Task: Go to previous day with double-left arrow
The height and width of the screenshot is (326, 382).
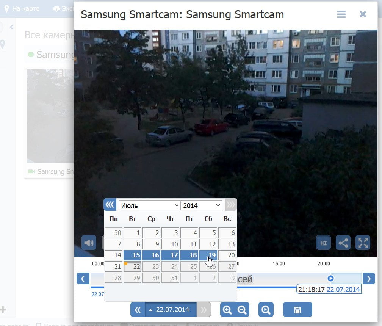Action: (x=138, y=310)
